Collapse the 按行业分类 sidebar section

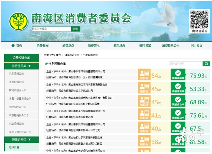pos(21,66)
